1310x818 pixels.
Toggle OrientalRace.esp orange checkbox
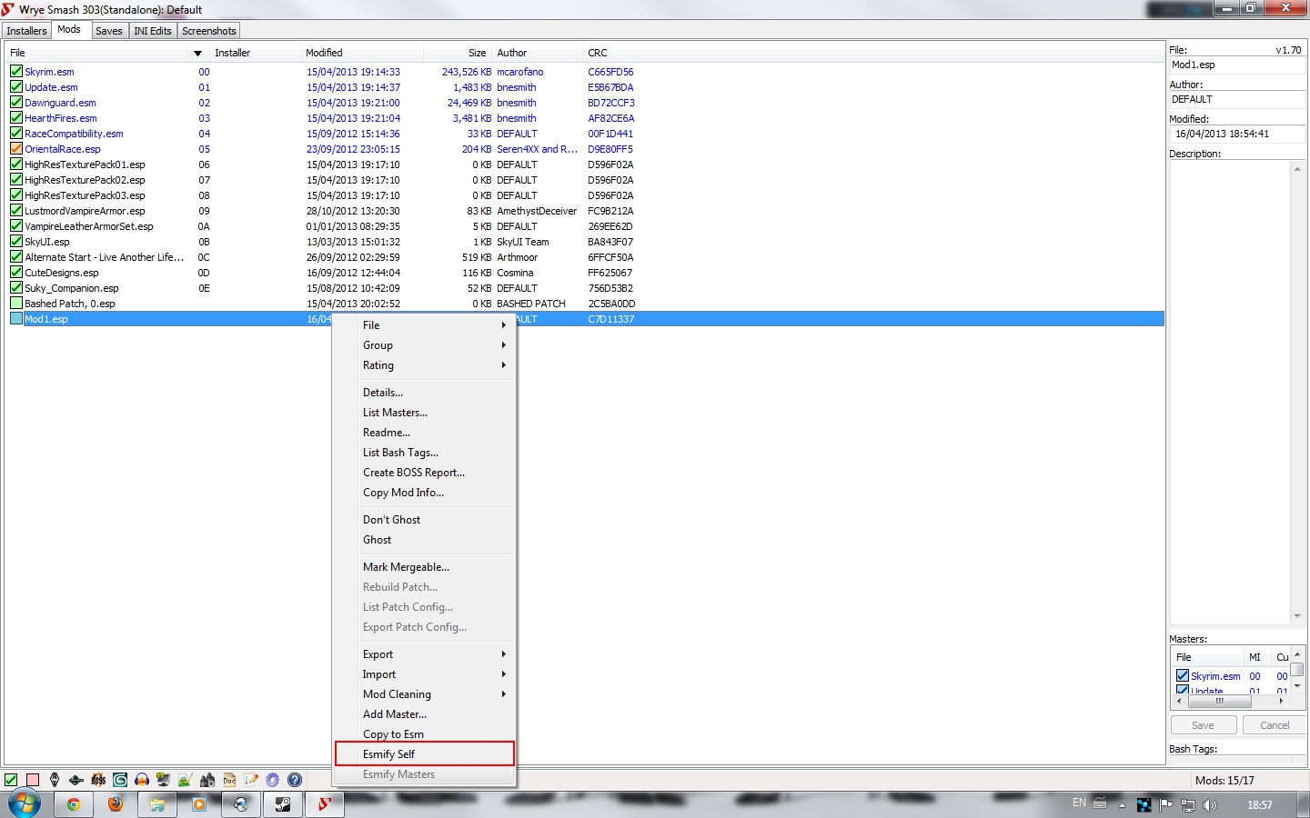tap(16, 149)
